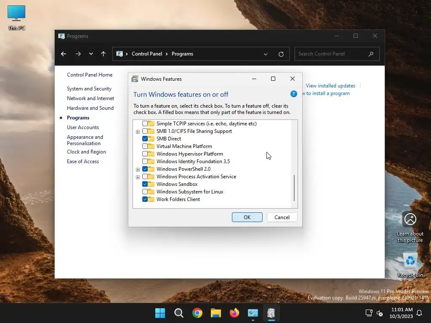Open Control Panel Home

90,75
